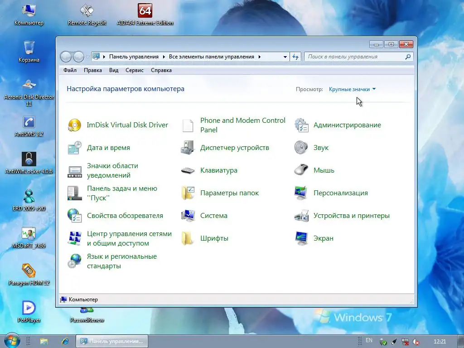Select the AntiWinLocker 4.0.6 desktop icon
Viewport: 464px width, 348px height.
pyautogui.click(x=29, y=159)
